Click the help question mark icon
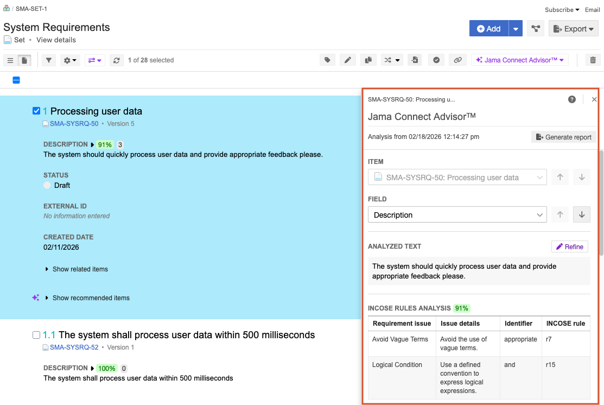The height and width of the screenshot is (405, 604). 572,99
